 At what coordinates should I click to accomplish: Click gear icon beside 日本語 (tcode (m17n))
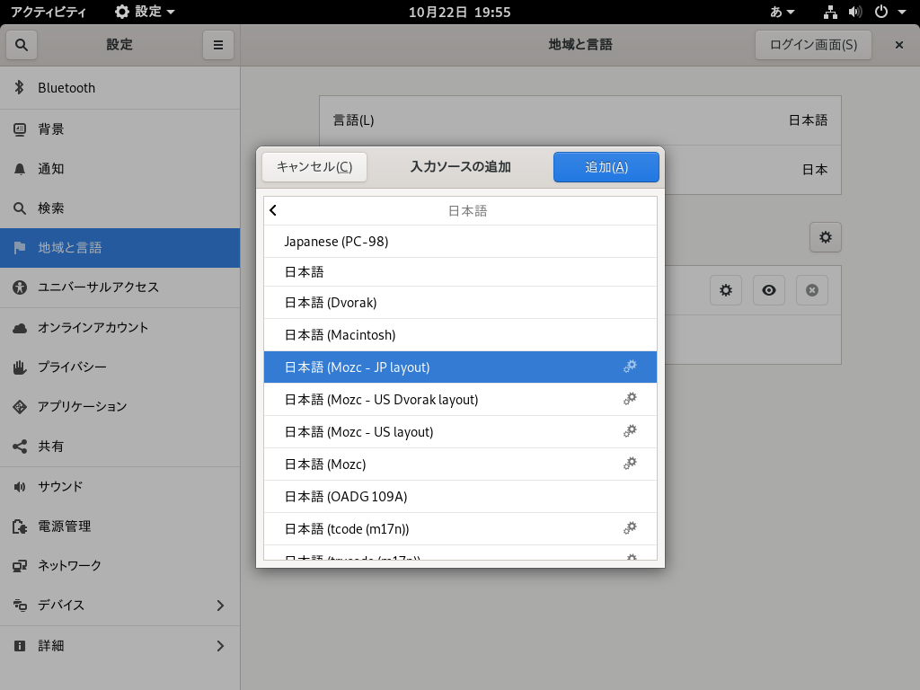630,528
